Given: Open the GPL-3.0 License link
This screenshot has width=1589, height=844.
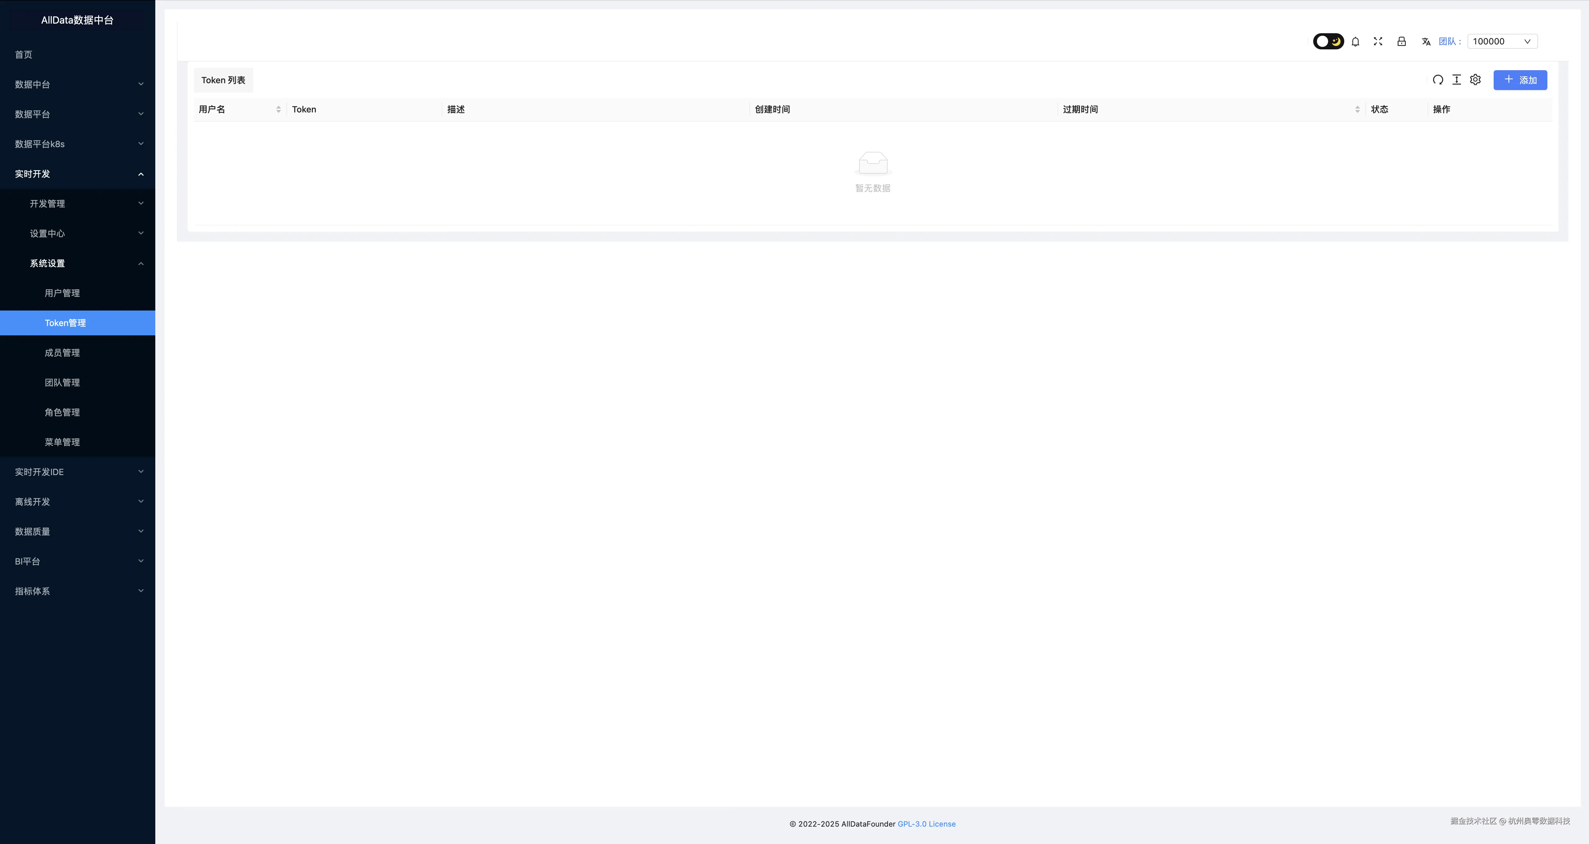Looking at the screenshot, I should [x=926, y=824].
